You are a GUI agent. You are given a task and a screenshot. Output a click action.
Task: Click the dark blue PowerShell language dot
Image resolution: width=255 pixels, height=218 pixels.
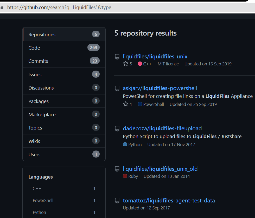140,104
